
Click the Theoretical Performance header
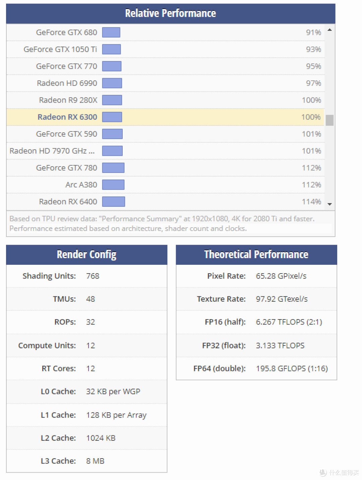pyautogui.click(x=256, y=254)
